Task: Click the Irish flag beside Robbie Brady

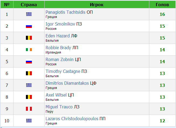Action: [x=29, y=50]
